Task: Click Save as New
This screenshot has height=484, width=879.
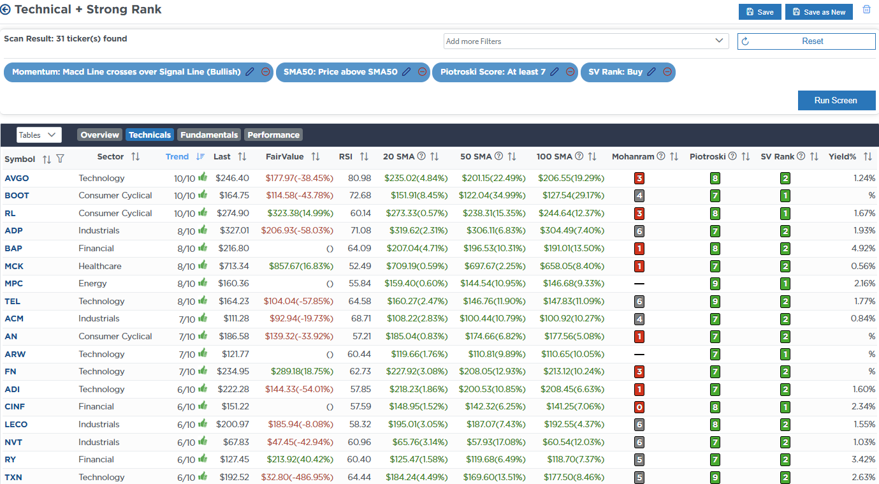Action: (x=819, y=12)
